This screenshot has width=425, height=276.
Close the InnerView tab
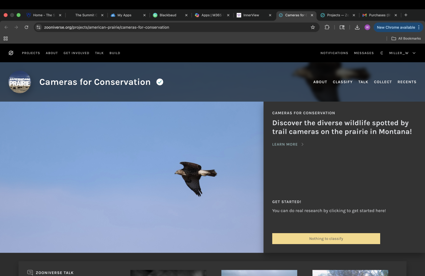pos(270,15)
